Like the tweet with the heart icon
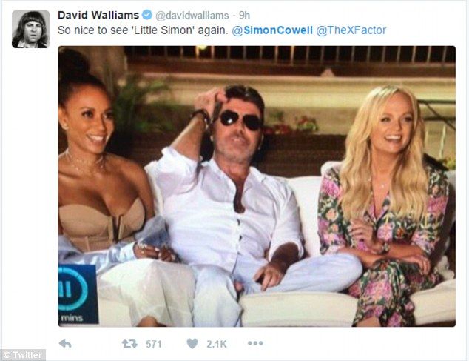This screenshot has height=361, width=469. (x=192, y=344)
